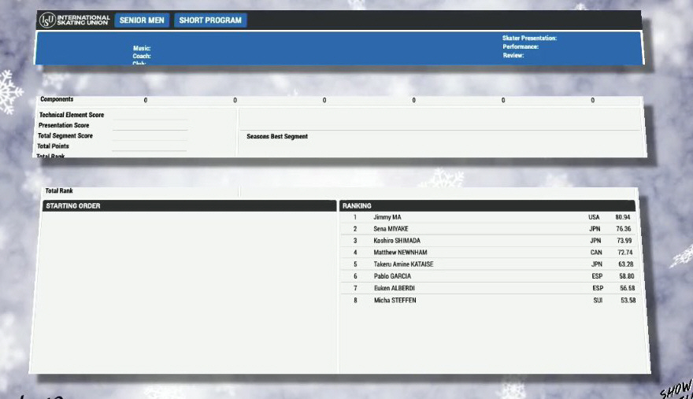Image resolution: width=693 pixels, height=399 pixels.
Task: Click SUI country code for Micha STEFFEN
Action: tap(598, 301)
